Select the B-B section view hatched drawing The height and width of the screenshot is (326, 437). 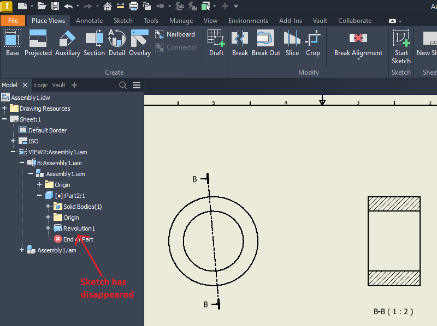click(x=394, y=241)
